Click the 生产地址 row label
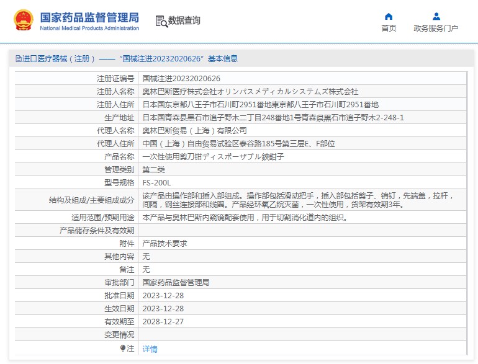Image resolution: width=478 pixels, height=364 pixels. [119, 118]
